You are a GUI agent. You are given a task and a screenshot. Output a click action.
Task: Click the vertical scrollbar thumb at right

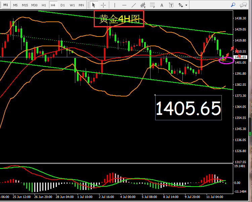coord(250,127)
